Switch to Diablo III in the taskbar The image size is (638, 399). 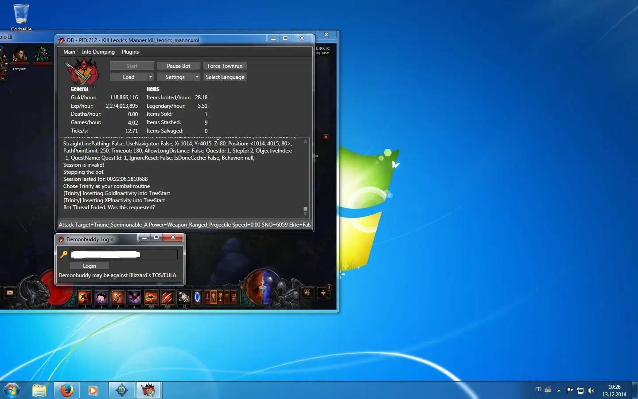(x=122, y=390)
